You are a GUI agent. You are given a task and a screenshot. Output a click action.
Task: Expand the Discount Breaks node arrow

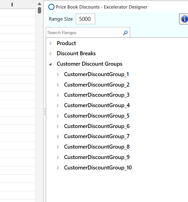pos(51,54)
